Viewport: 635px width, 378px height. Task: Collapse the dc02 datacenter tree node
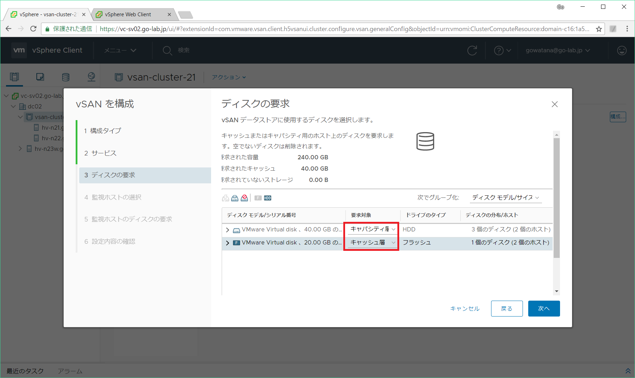click(x=13, y=106)
